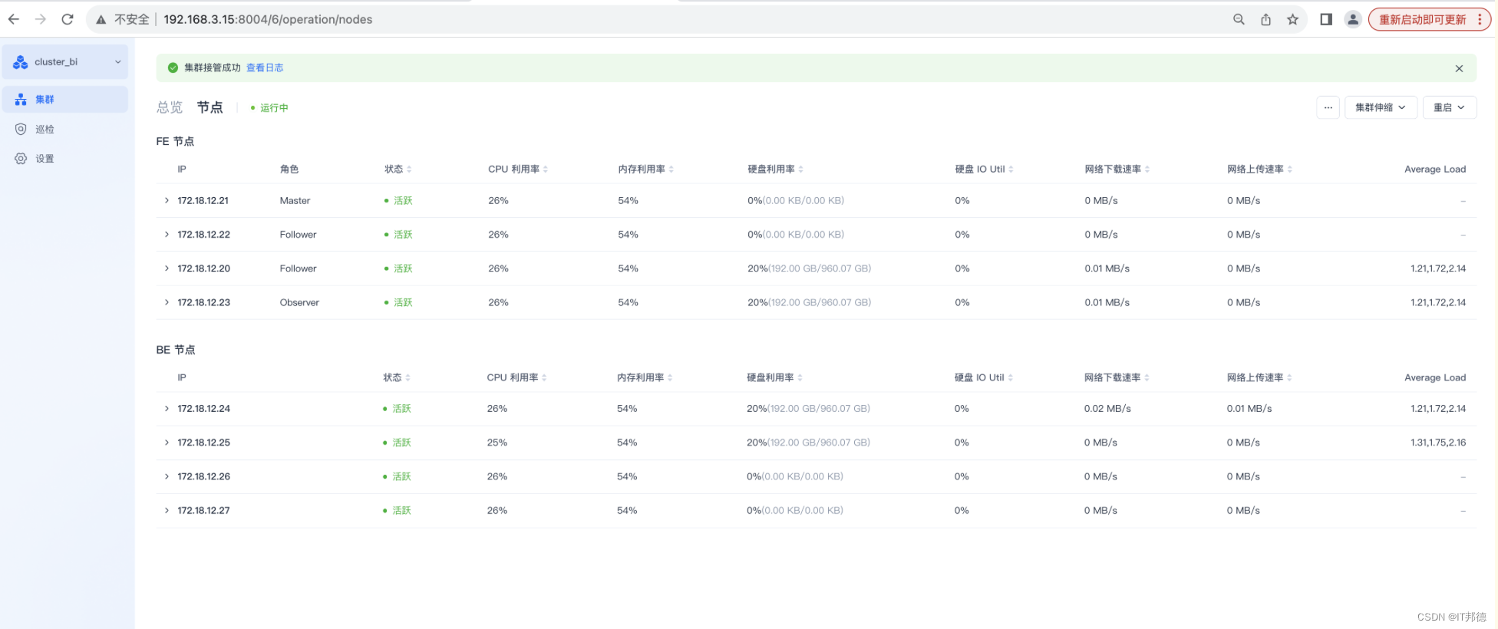Open the more options ellipsis button
This screenshot has height=629, width=1498.
tap(1328, 107)
